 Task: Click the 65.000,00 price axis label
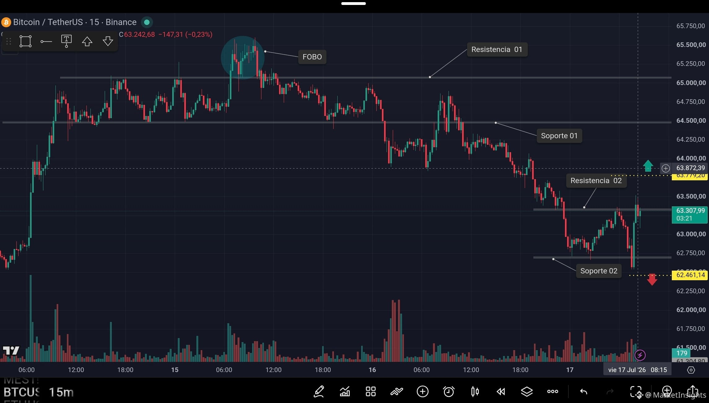point(691,83)
